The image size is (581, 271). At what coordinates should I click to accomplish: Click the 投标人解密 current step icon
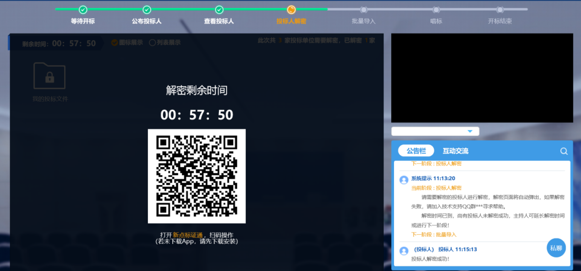point(291,10)
